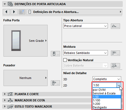Viewport: 126px width, 110px height.
Task: Open the Moldura frame settings icon button
Action: [x=115, y=53]
